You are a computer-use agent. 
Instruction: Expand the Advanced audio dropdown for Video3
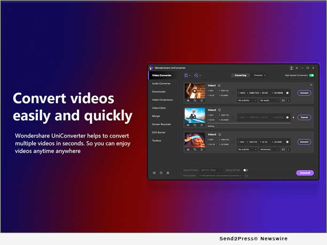coord(269,149)
